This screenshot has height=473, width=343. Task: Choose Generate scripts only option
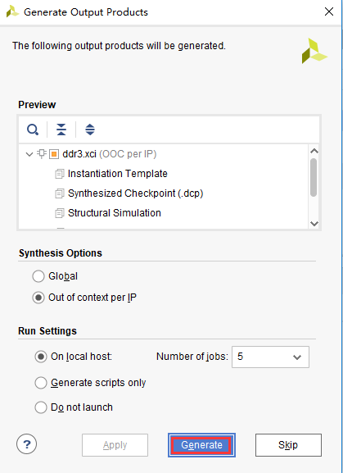(41, 383)
